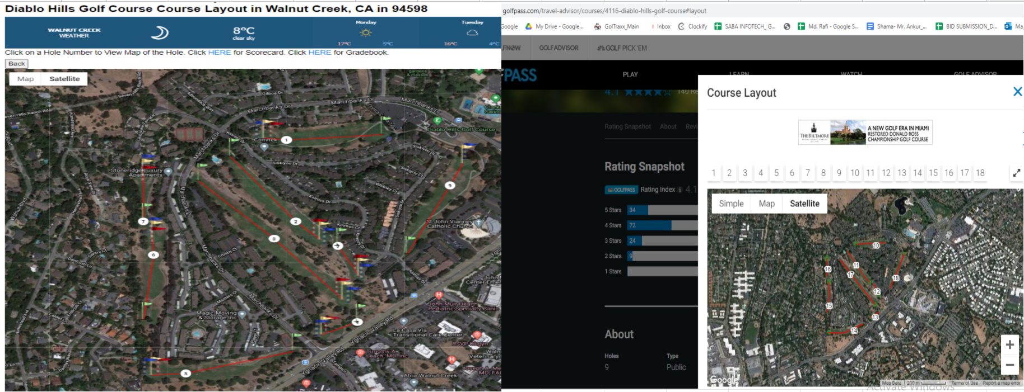Pick hole 13 in the Course Layout number row
This screenshot has height=392, width=1024.
click(902, 173)
